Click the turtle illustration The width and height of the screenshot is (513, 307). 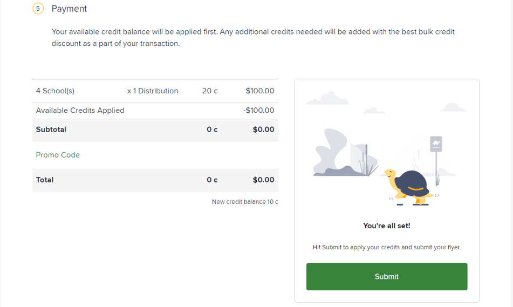[411, 187]
